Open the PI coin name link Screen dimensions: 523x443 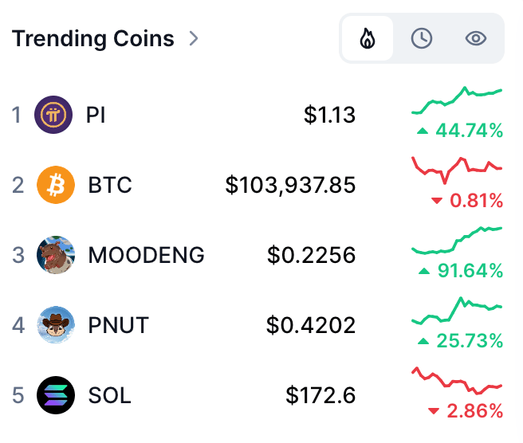[x=96, y=115]
